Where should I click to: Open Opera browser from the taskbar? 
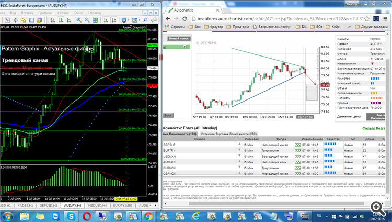click(x=86, y=216)
